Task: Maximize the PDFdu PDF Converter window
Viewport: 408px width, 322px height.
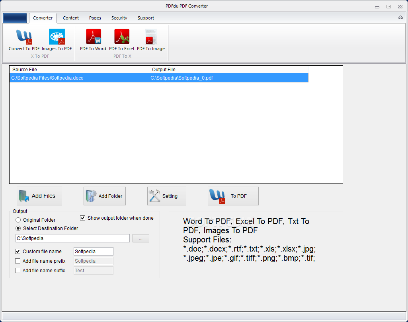Action: click(388, 7)
